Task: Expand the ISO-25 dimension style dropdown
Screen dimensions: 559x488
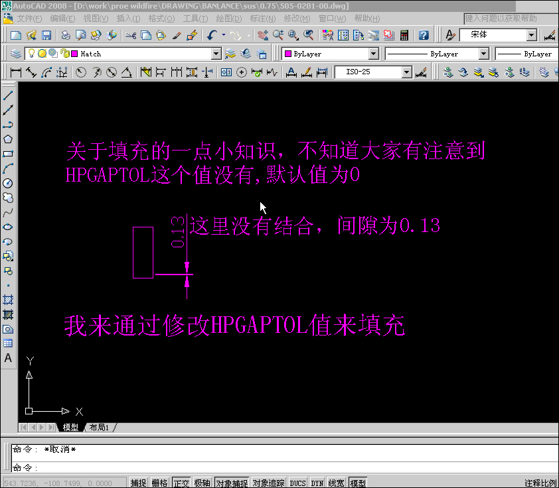Action: pyautogui.click(x=407, y=72)
